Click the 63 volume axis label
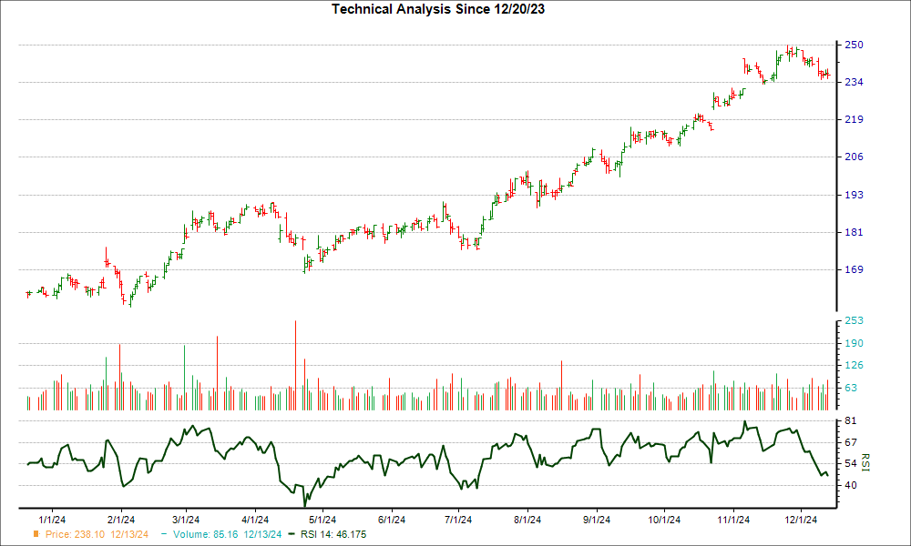This screenshot has width=911, height=546. pos(851,388)
